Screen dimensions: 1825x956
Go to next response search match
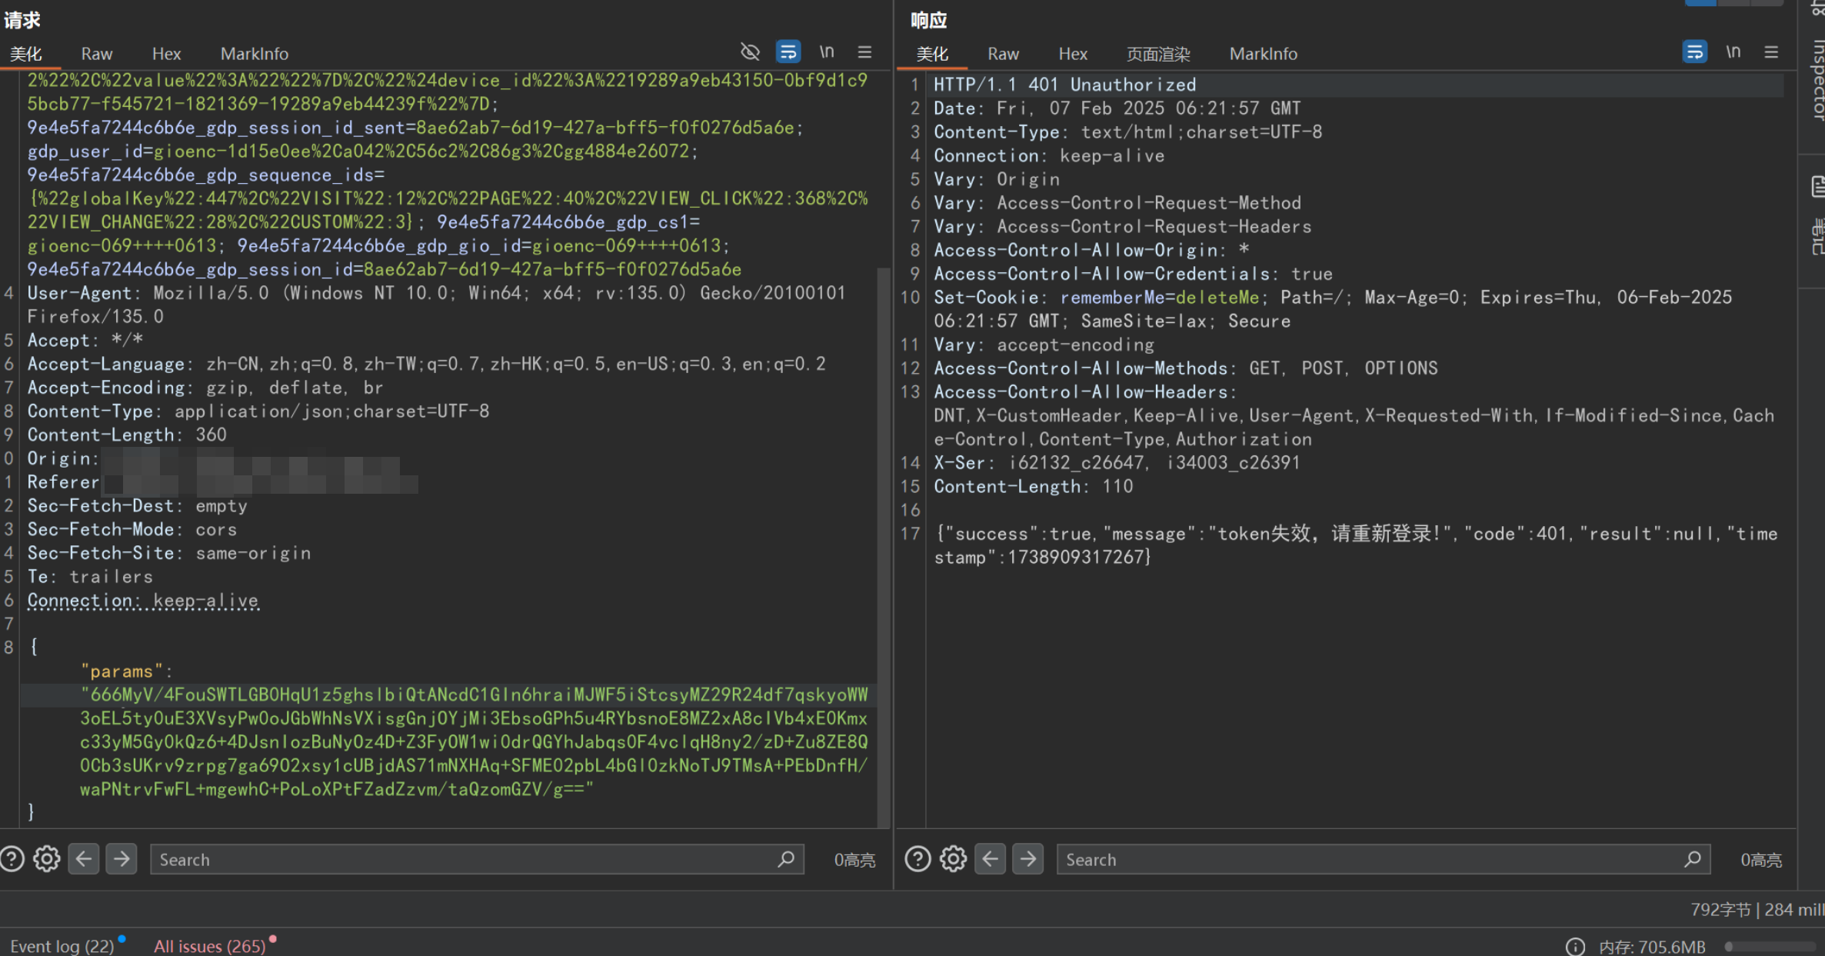1027,858
